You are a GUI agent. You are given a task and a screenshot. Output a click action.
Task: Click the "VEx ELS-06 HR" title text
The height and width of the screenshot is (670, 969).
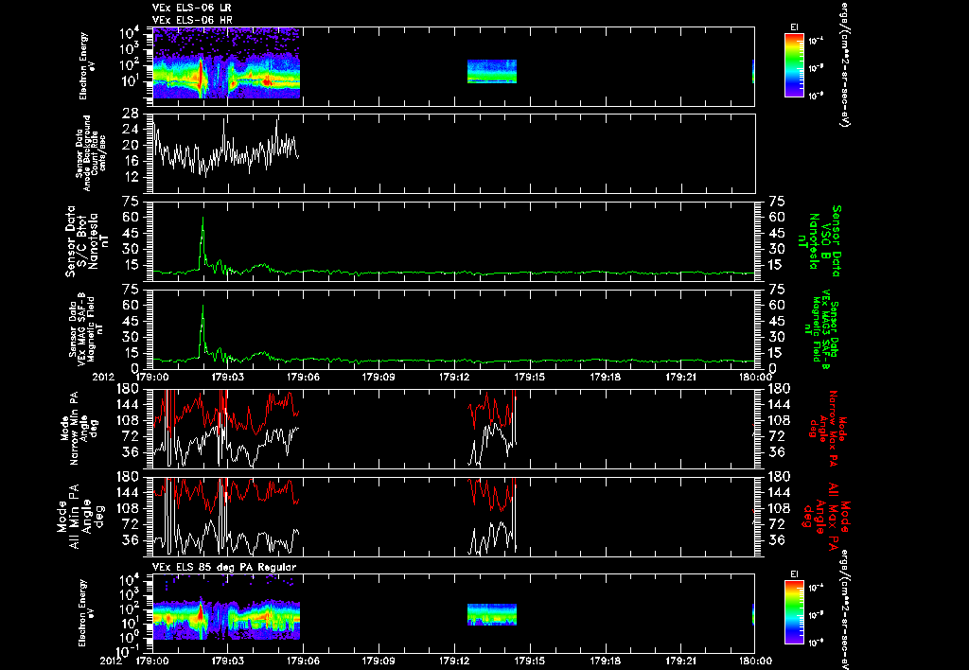click(191, 21)
